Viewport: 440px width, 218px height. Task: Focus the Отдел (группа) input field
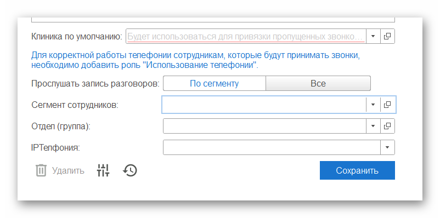pyautogui.click(x=264, y=126)
